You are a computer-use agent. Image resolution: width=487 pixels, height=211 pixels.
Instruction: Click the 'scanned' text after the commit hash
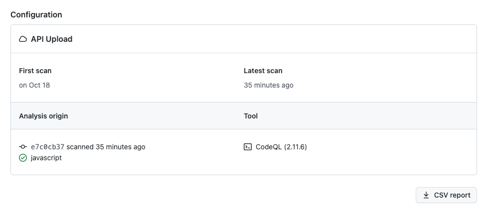[x=80, y=147]
